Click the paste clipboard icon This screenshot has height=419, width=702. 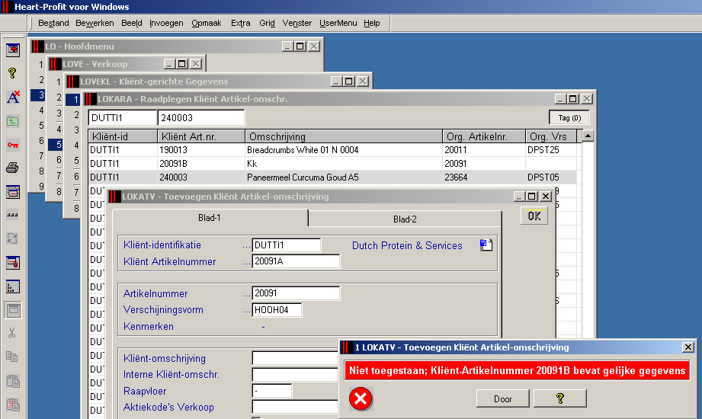(x=12, y=381)
